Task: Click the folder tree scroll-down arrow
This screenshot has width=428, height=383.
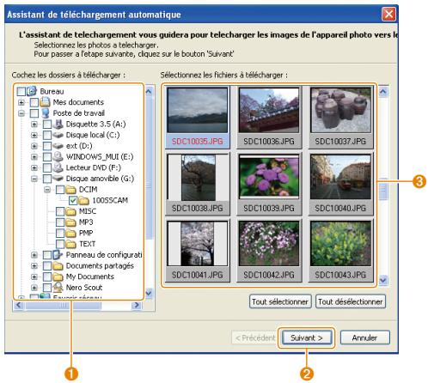Action: [x=149, y=293]
